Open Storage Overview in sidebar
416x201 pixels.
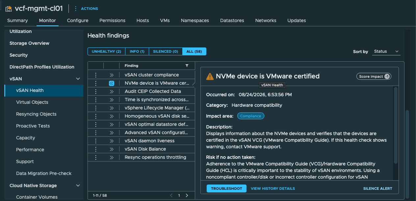click(x=29, y=43)
